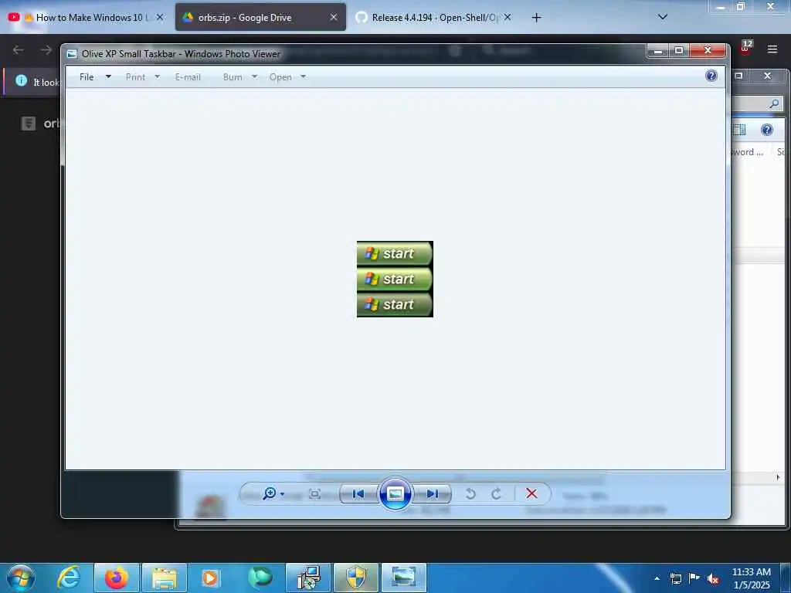Open the Print menu
The image size is (791, 593).
point(135,77)
